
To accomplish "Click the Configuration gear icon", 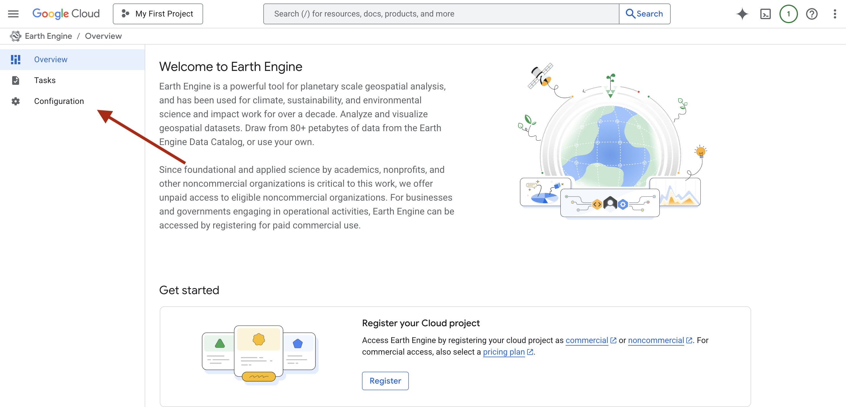I will point(16,101).
